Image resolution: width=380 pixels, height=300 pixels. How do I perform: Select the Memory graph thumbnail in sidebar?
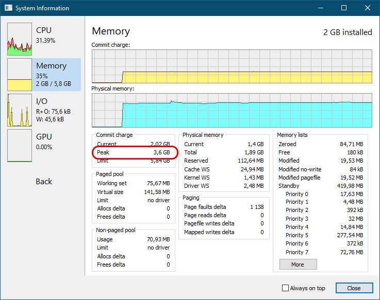(20, 75)
